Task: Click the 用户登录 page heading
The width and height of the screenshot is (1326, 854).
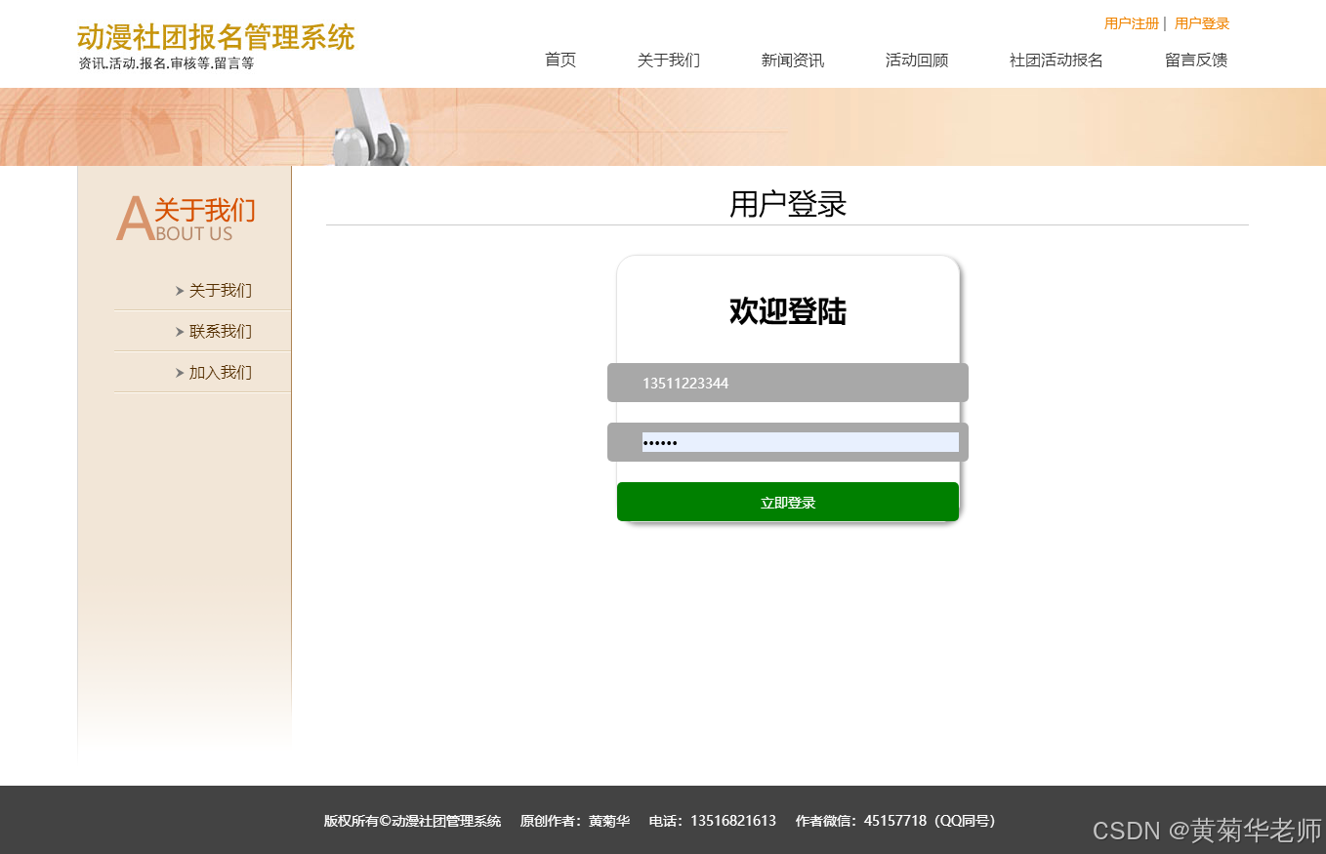Action: (x=788, y=204)
